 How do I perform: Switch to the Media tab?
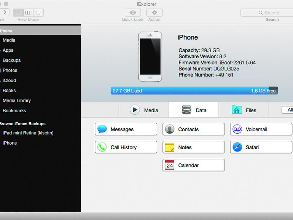(144, 110)
